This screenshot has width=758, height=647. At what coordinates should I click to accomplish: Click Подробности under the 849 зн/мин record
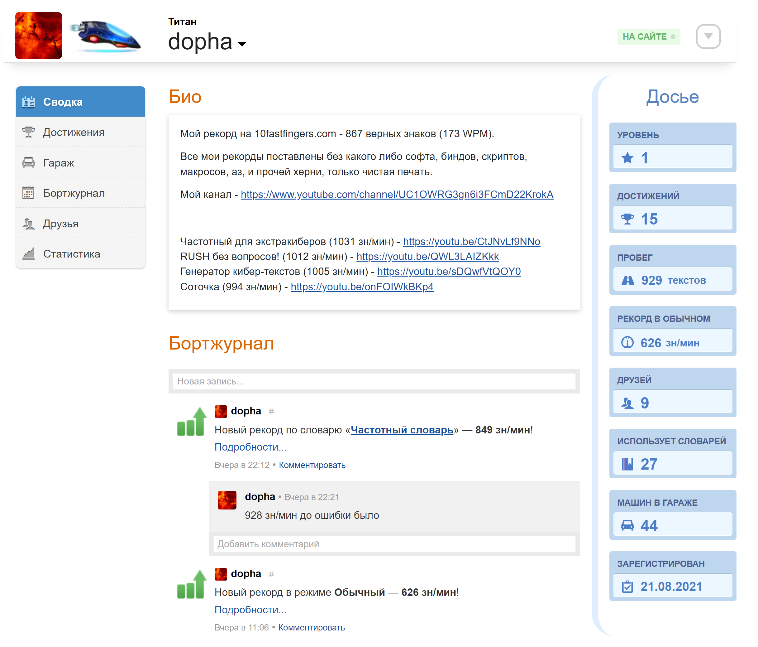click(x=250, y=447)
